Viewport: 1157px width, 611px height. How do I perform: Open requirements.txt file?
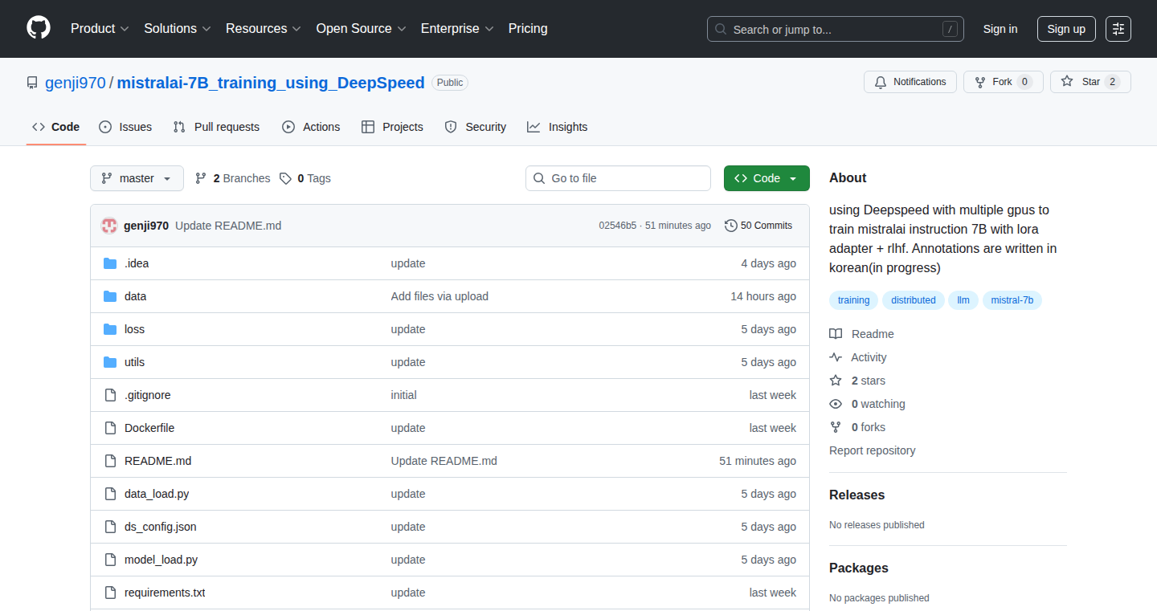coord(165,593)
